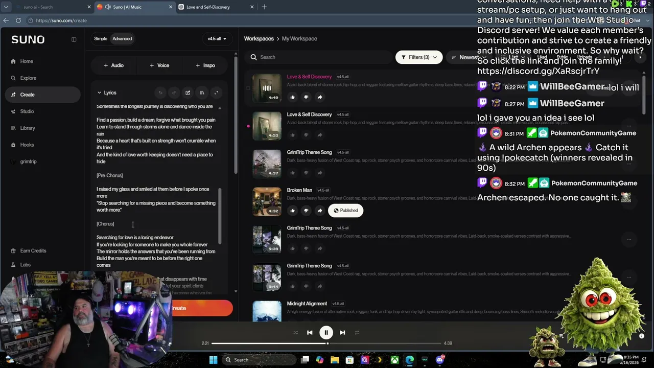This screenshot has width=654, height=368.
Task: Skip to the previous track
Action: (310, 333)
